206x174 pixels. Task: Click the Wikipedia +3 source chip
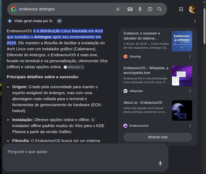tap(74, 67)
